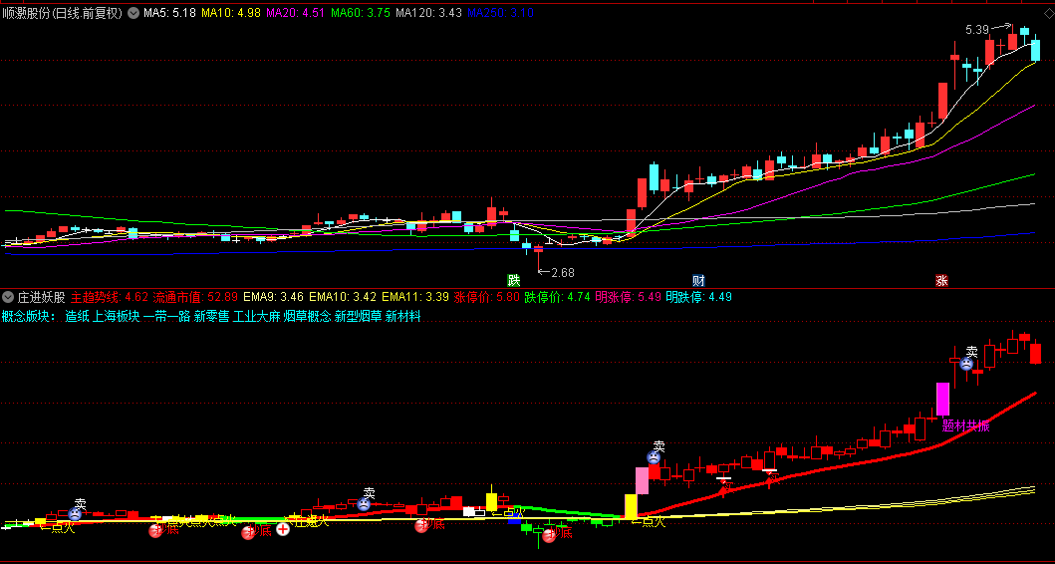Click the 卖 sad-face icon above the pink candle

[654, 457]
